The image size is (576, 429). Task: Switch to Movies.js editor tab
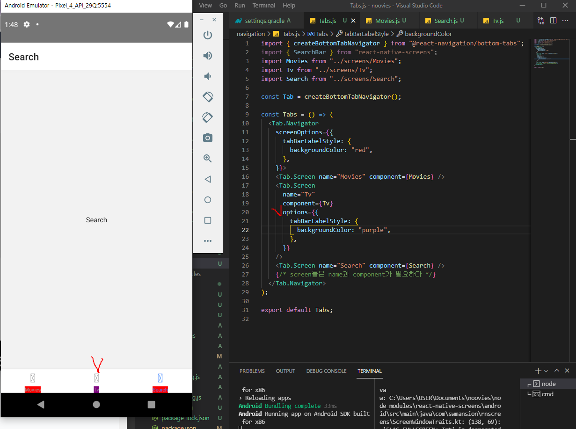click(391, 21)
